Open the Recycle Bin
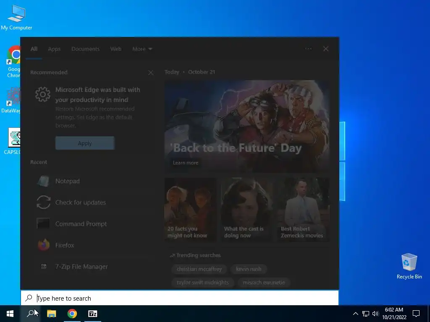The image size is (430, 322). pos(409,266)
